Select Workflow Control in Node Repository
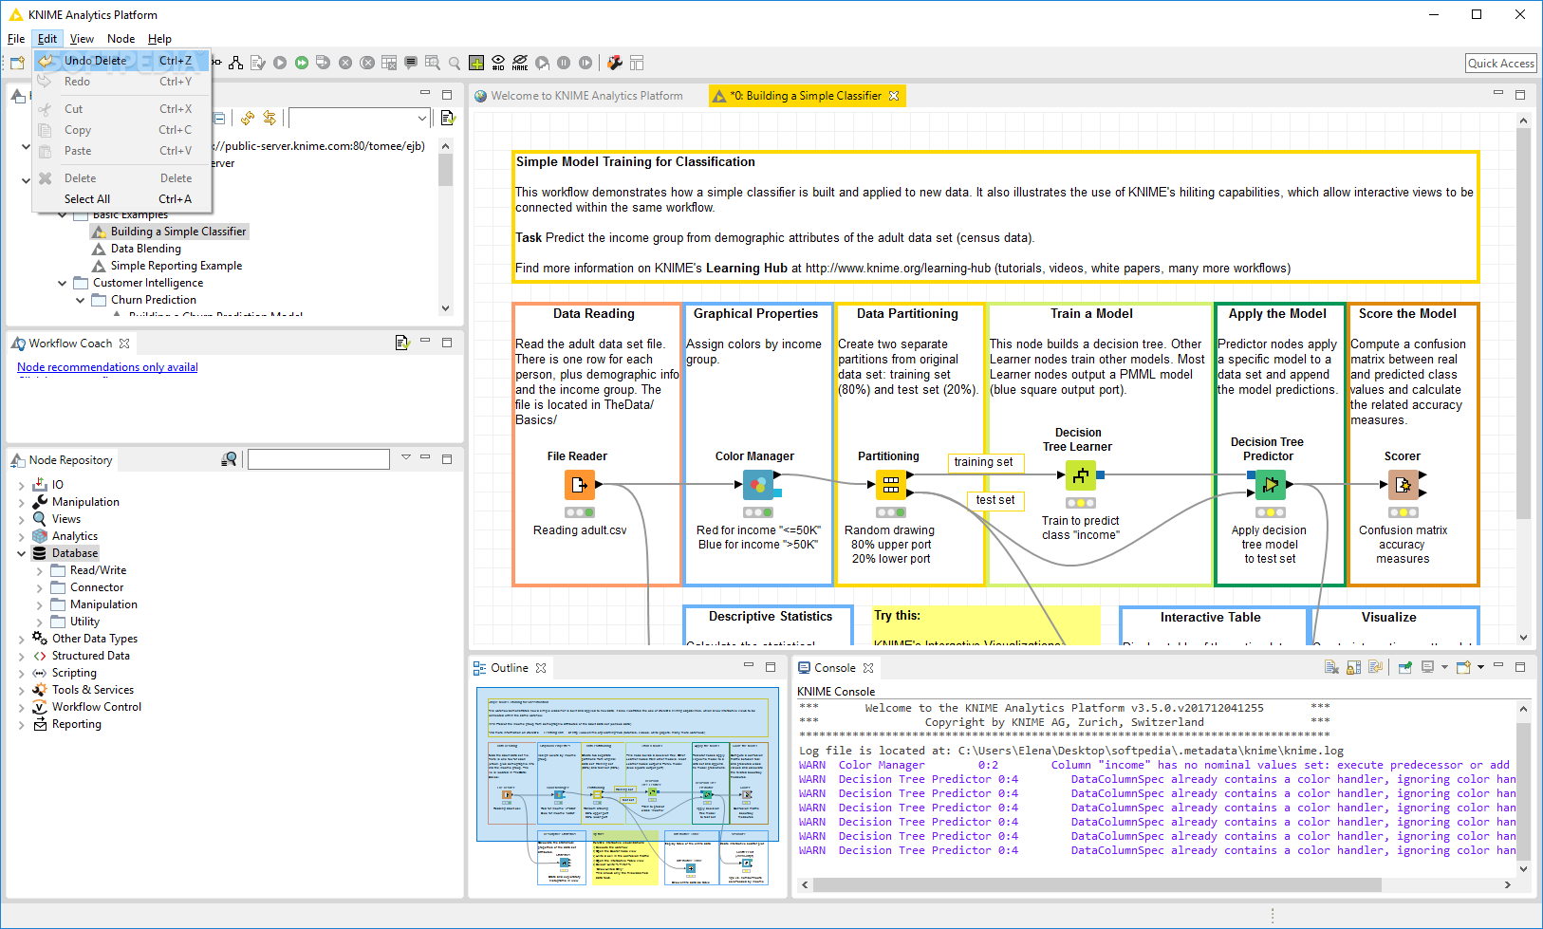The height and width of the screenshot is (929, 1543). pyautogui.click(x=96, y=707)
